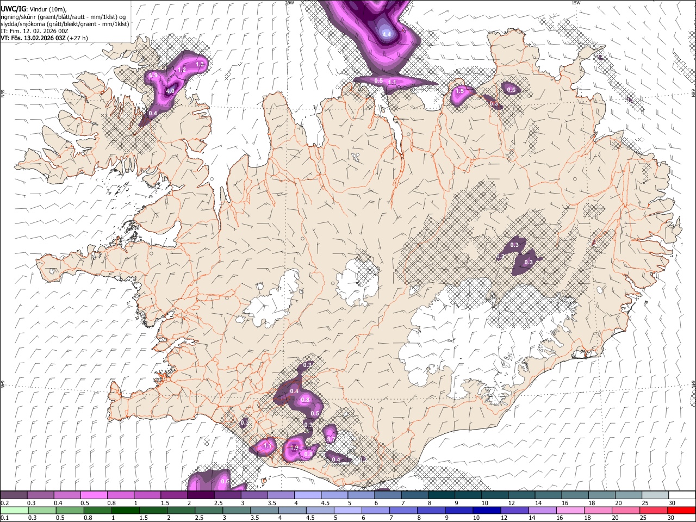Click the 20W longitude label

pyautogui.click(x=289, y=3)
